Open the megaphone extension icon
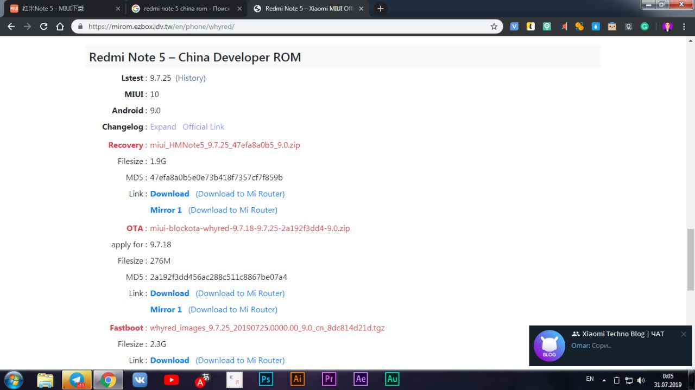Viewport: 695px width, 390px height. click(564, 26)
